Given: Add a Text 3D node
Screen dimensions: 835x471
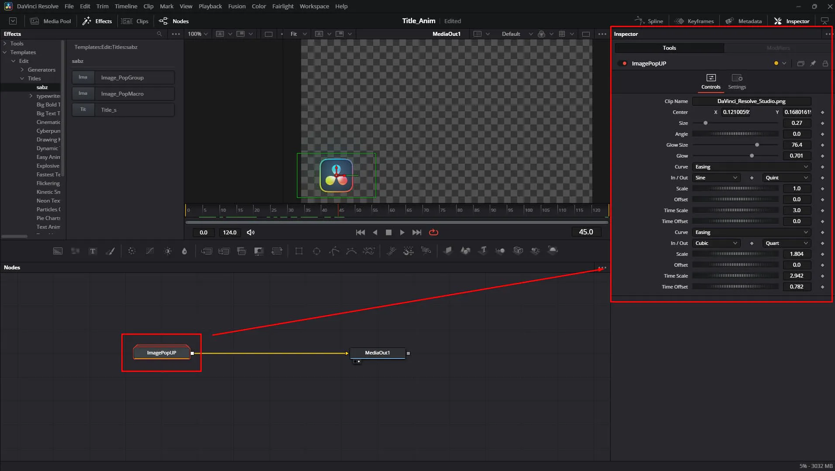Looking at the screenshot, I should tap(483, 251).
